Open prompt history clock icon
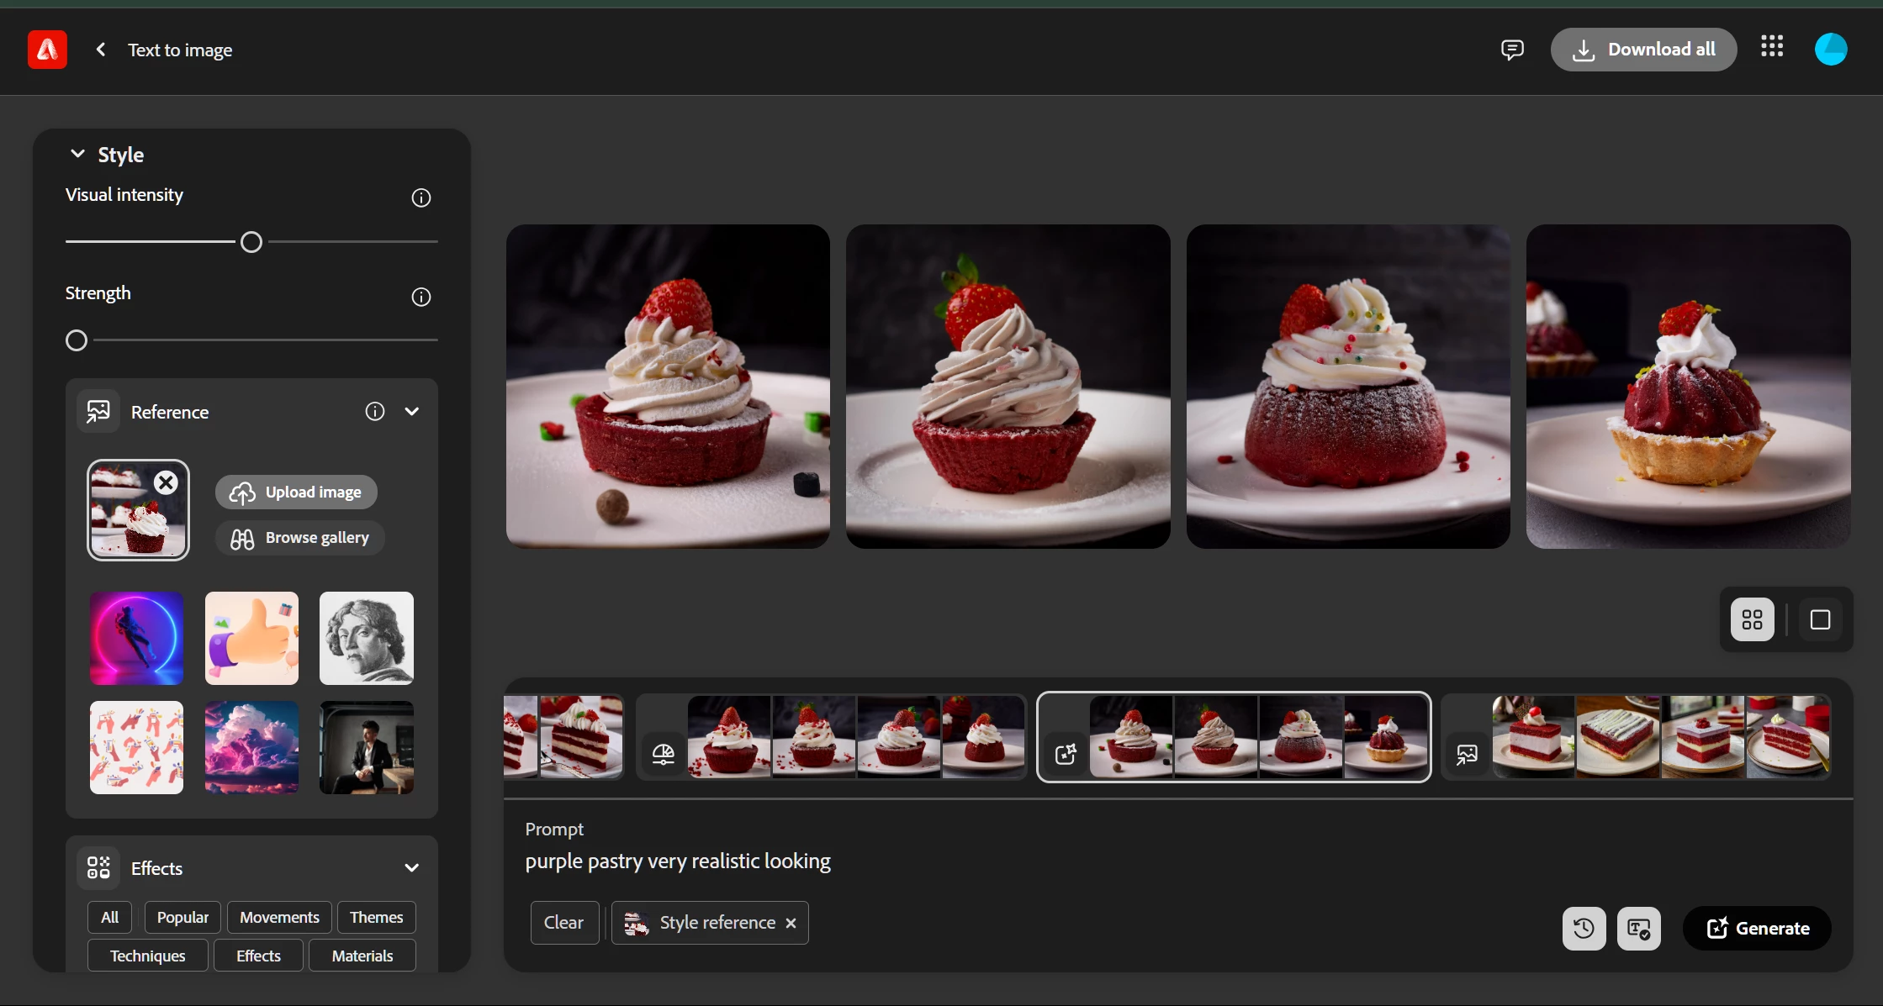 coord(1584,928)
